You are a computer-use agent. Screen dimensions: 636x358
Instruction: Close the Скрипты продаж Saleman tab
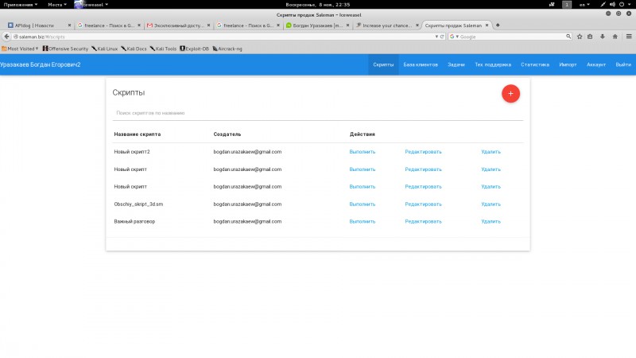coord(487,25)
